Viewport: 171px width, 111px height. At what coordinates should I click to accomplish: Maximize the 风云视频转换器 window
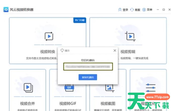click(x=164, y=10)
